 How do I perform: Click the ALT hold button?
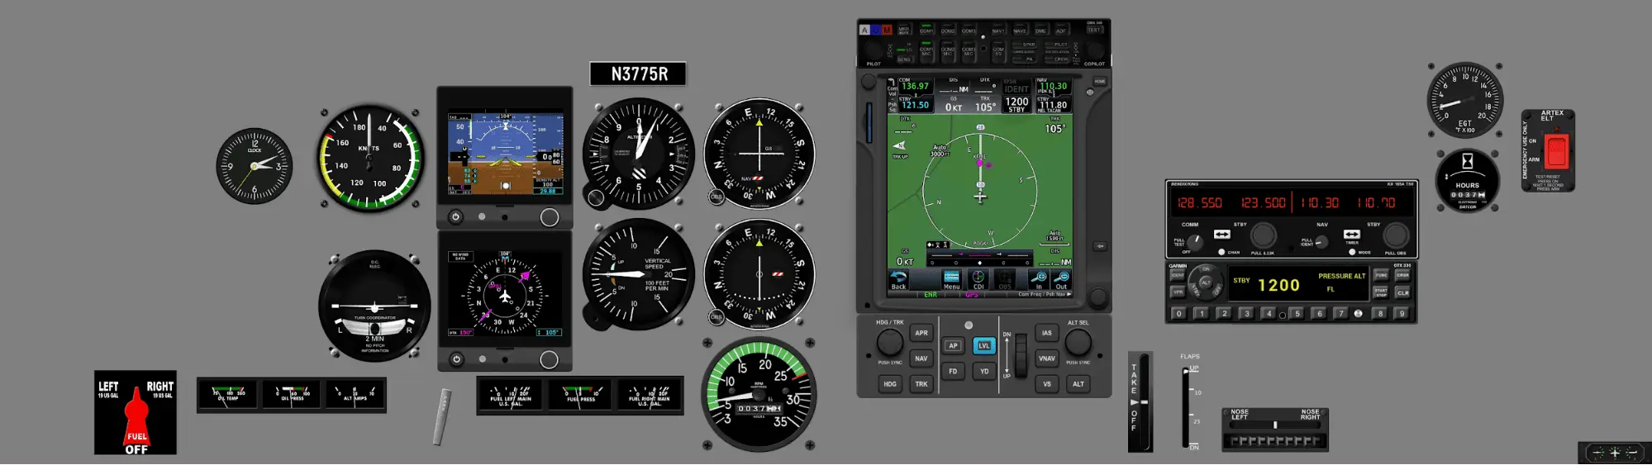[1078, 384]
